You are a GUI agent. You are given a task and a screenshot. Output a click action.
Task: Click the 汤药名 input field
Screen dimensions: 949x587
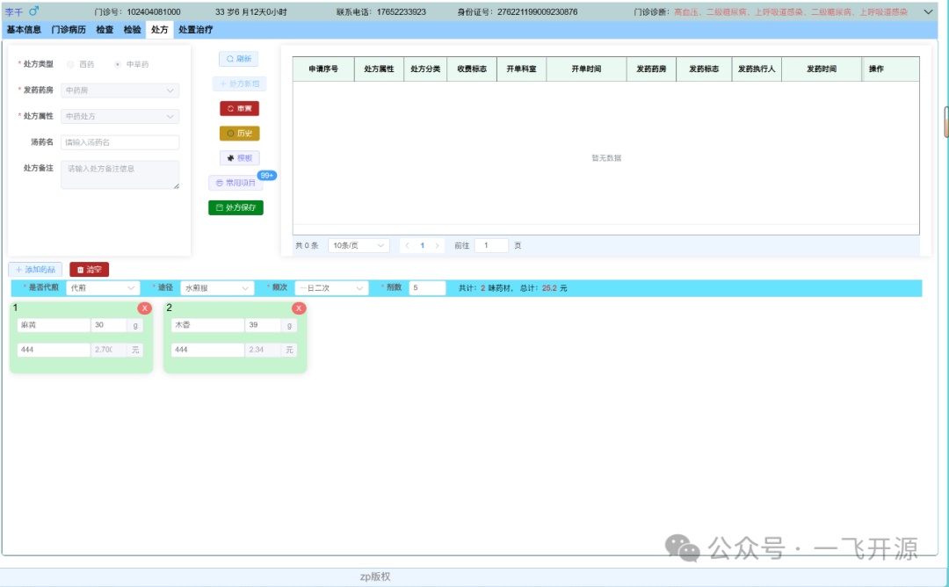pos(120,142)
